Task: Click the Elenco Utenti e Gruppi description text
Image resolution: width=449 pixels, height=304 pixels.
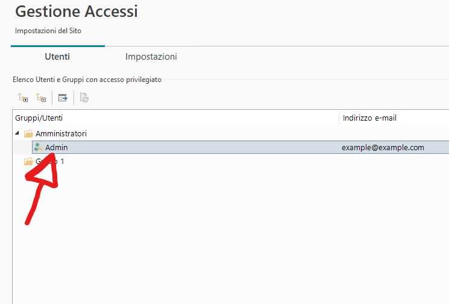Action: point(87,79)
